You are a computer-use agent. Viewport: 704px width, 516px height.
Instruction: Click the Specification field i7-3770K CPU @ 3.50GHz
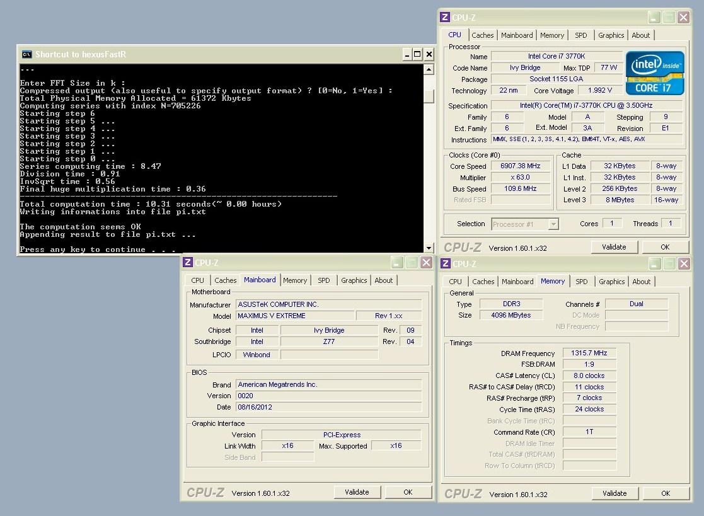(x=586, y=105)
